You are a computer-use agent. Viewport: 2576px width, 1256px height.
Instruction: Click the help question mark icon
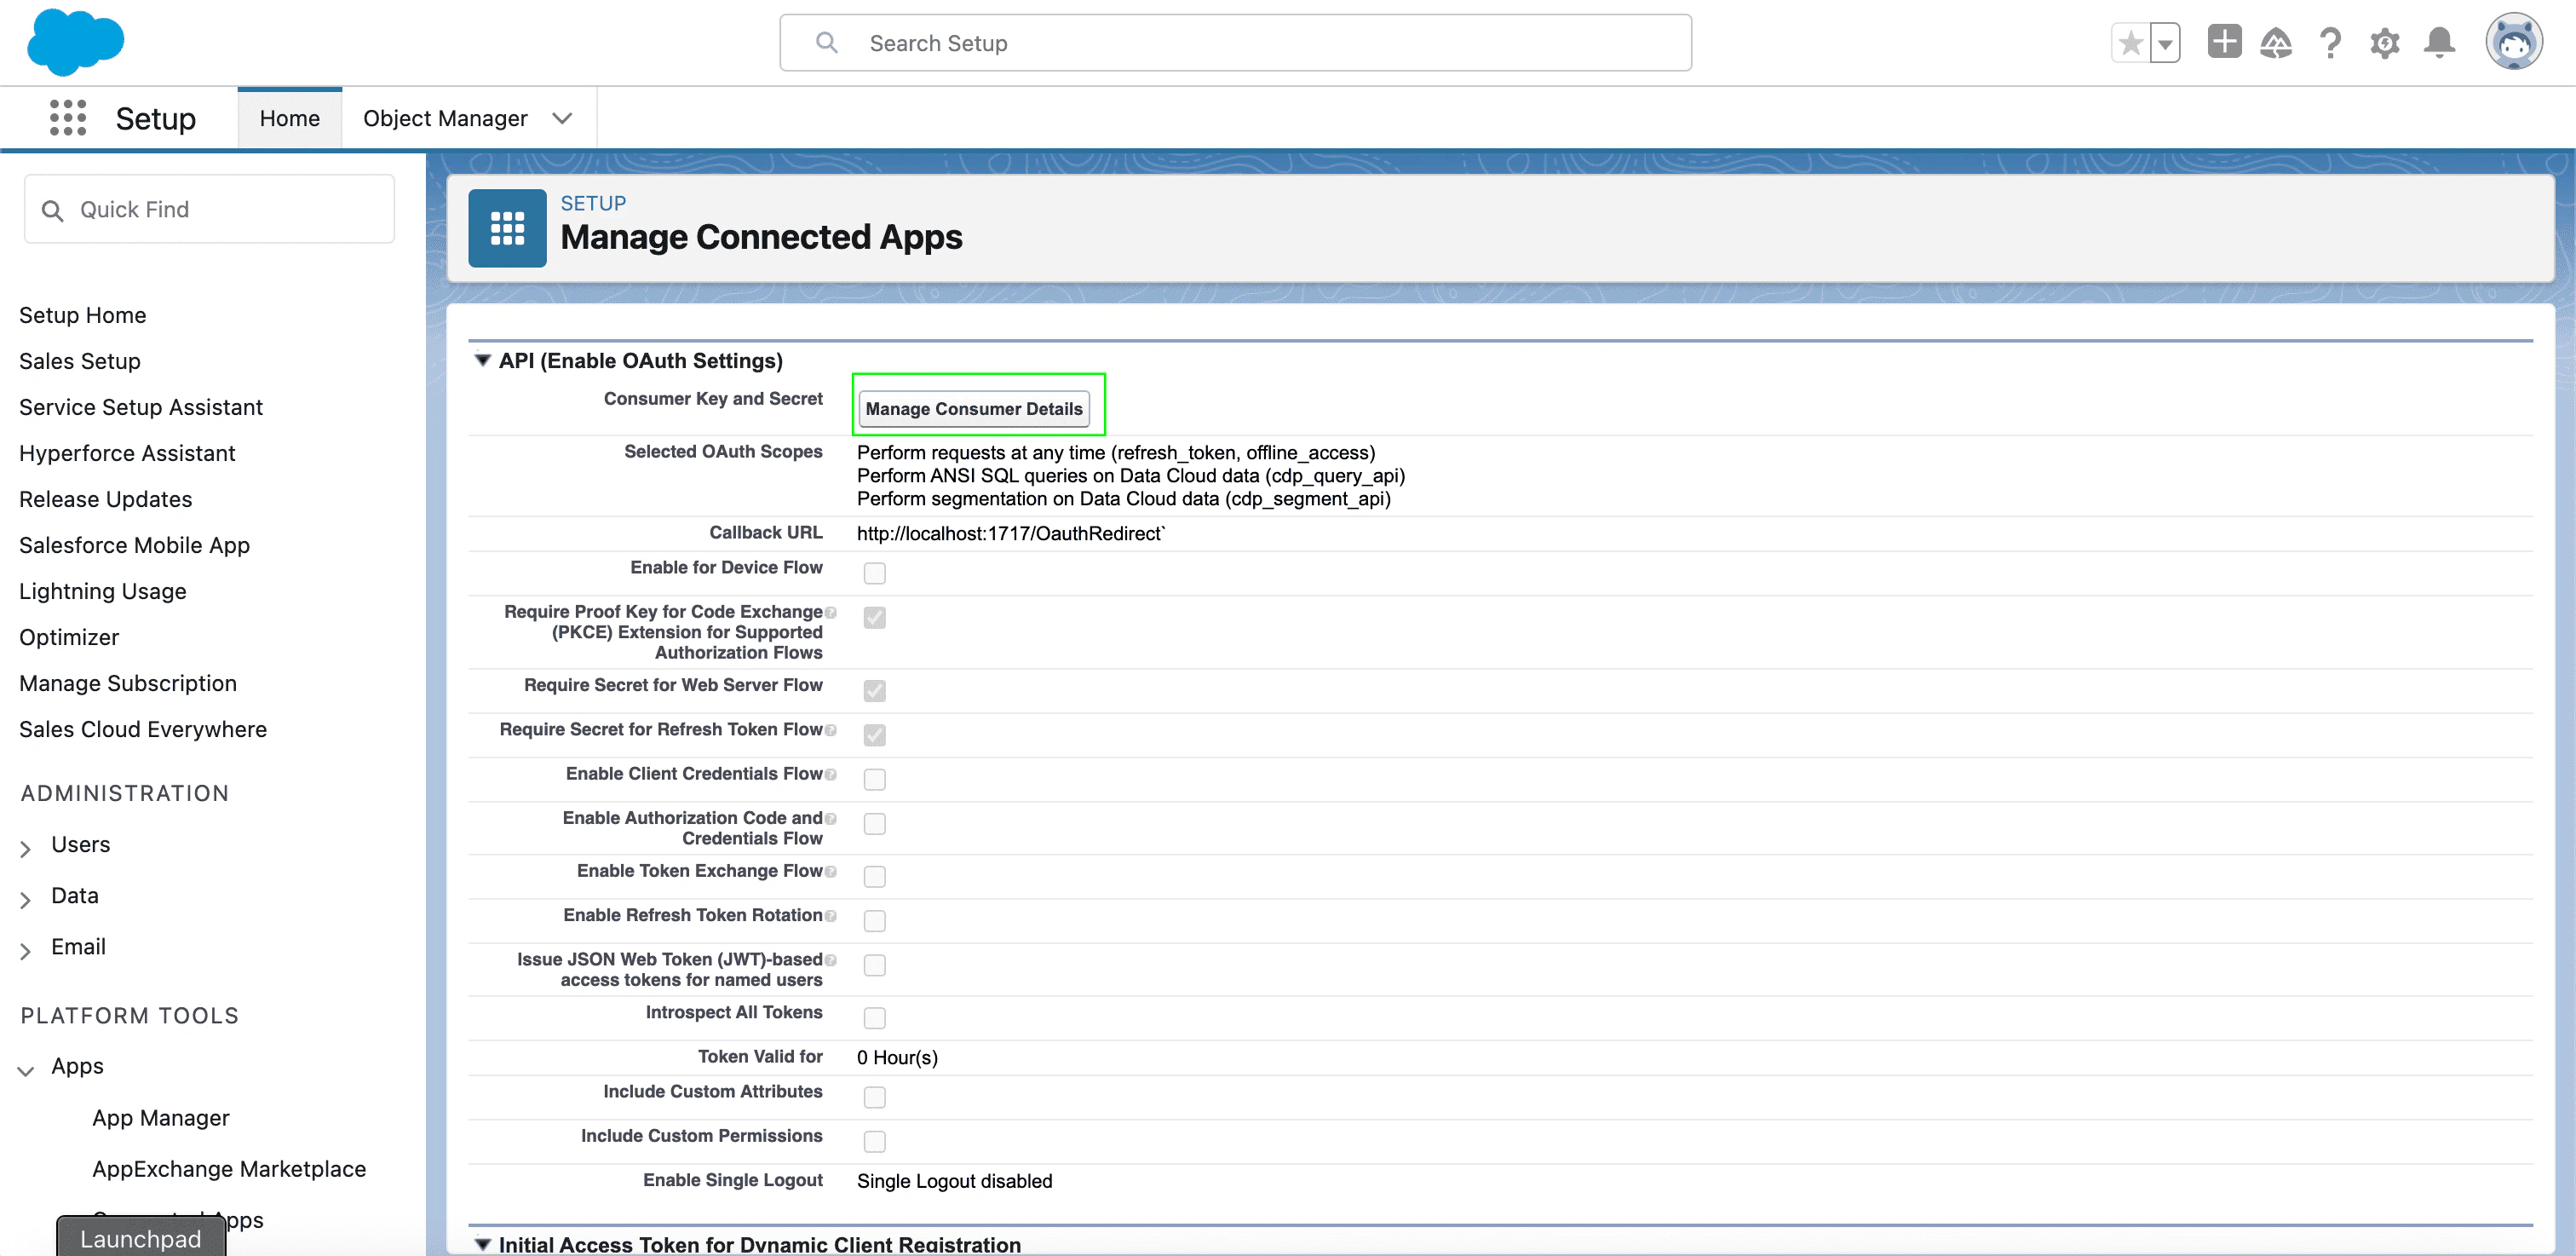click(2330, 43)
